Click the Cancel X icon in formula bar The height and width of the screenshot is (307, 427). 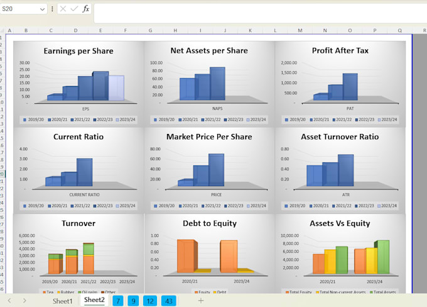click(x=63, y=9)
